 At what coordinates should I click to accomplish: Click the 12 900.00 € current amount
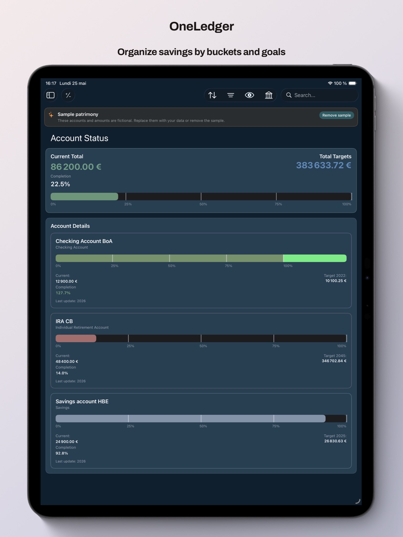[66, 281]
